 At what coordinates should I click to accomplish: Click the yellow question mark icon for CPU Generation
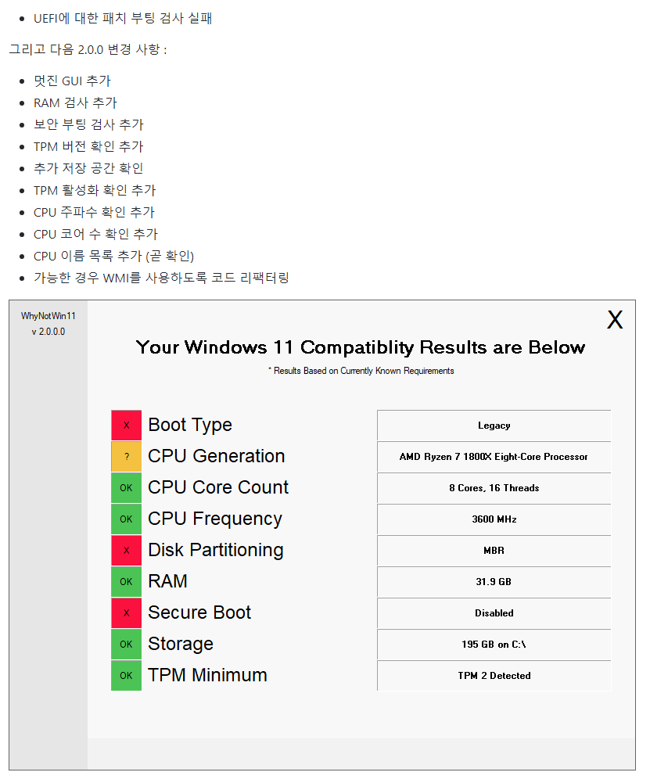point(126,457)
